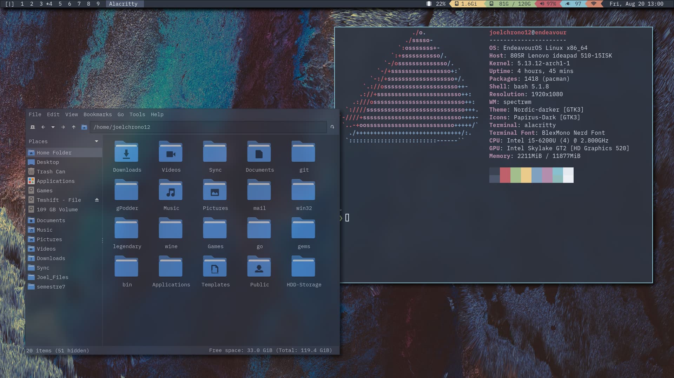Select Applications in Places sidebar

point(64,181)
